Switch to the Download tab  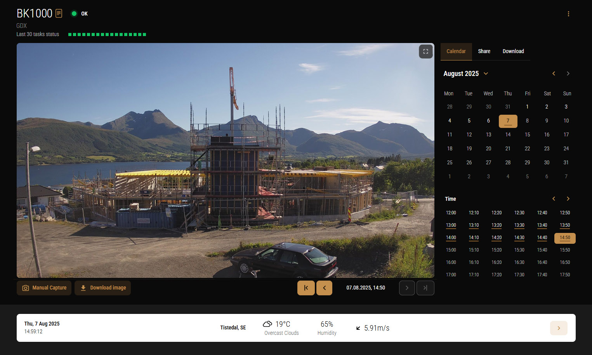[x=513, y=51]
